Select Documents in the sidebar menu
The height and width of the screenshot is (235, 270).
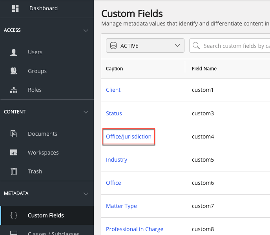tap(42, 134)
